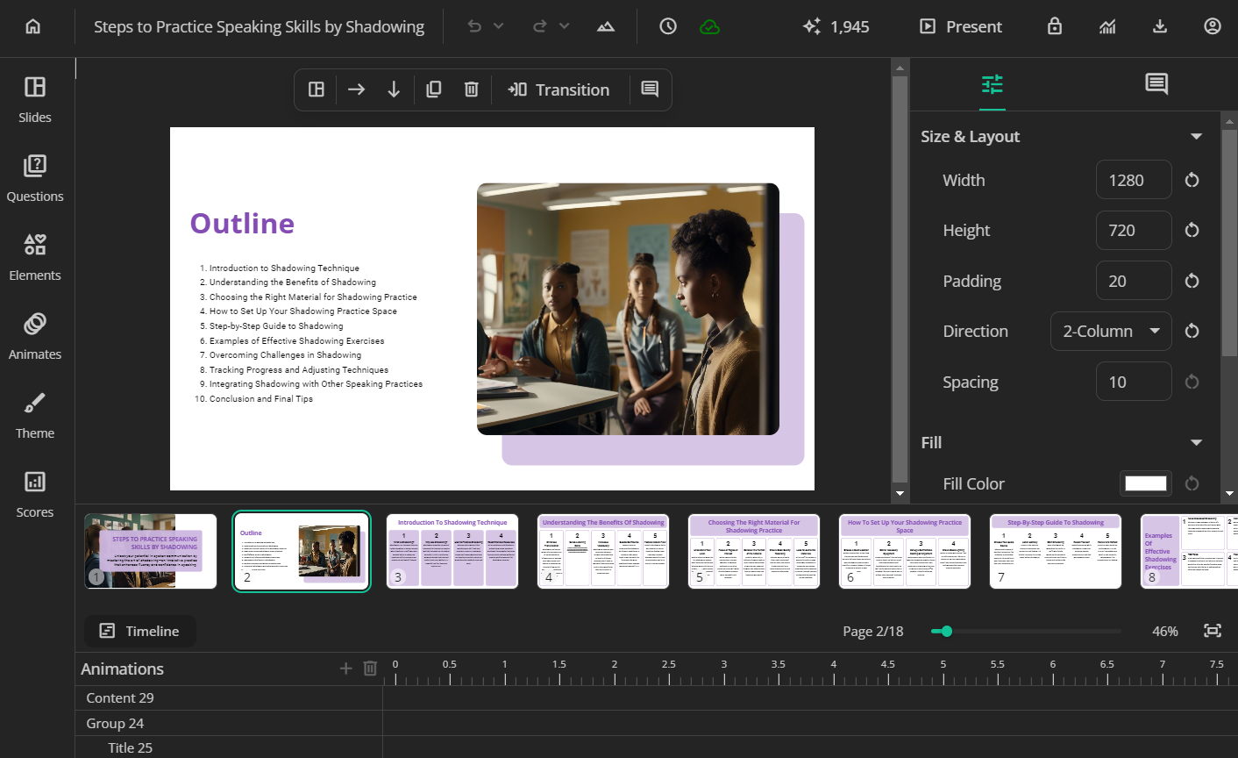This screenshot has width=1238, height=758.
Task: Open the Questions sidebar panel
Action: [x=35, y=178]
